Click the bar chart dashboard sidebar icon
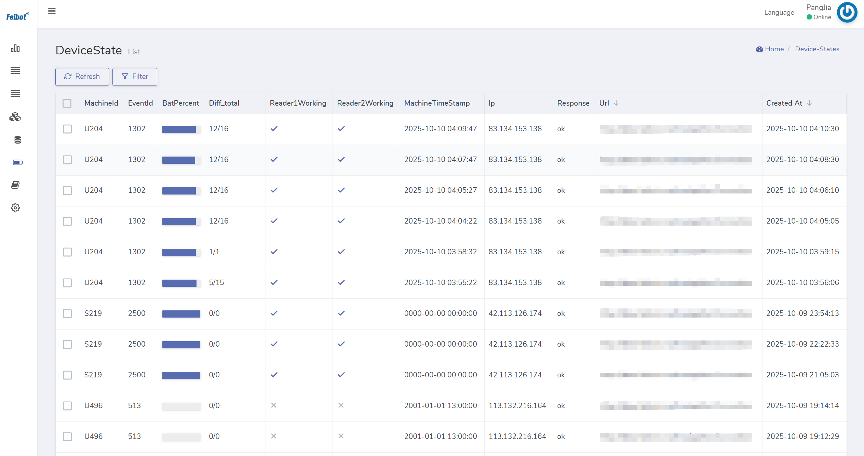 (x=15, y=48)
